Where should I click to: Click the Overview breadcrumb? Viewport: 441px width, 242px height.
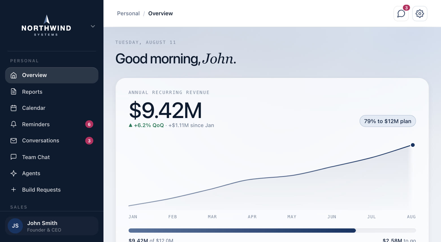tap(161, 14)
